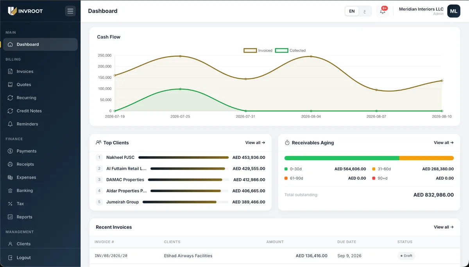Viewport: 469px width, 267px height.
Task: Click the Logout icon in the sidebar
Action: (x=10, y=258)
